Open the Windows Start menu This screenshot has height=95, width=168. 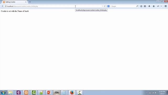(x=3, y=93)
